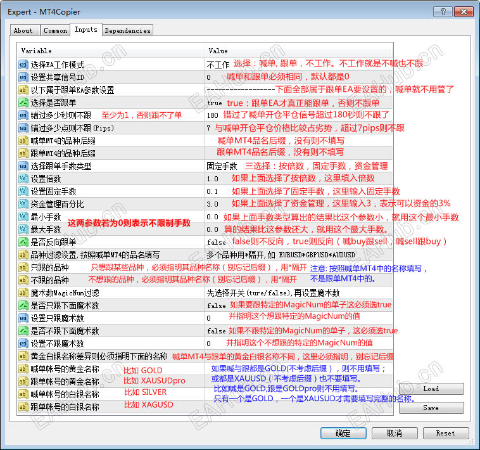Click the integer icon beside 选择EA工作模式
This screenshot has width=480, height=450.
click(23, 65)
